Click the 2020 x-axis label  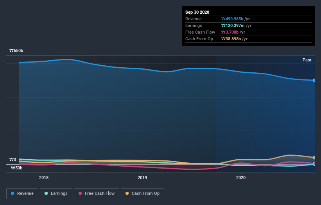241,178
